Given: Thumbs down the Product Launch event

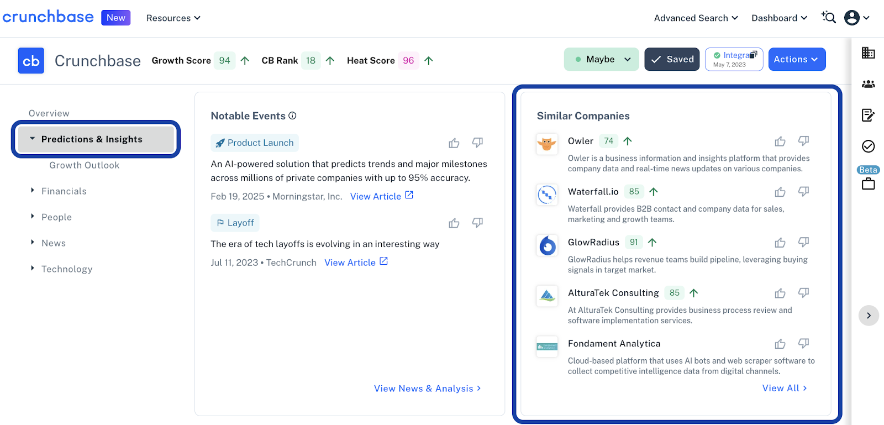Looking at the screenshot, I should tap(477, 143).
